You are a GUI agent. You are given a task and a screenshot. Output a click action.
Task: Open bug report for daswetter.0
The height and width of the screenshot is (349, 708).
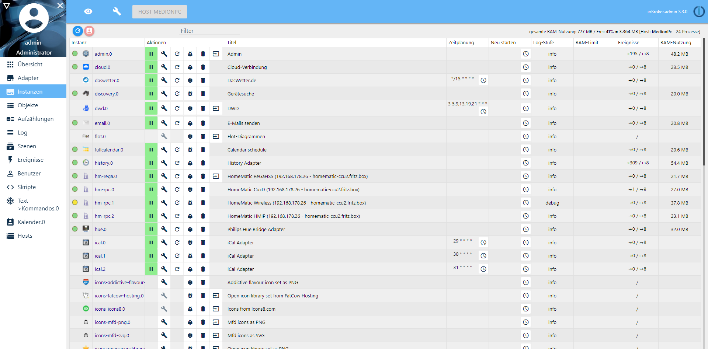click(190, 80)
